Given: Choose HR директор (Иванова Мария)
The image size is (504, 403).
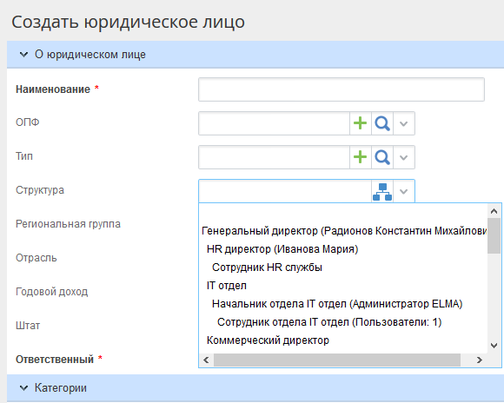Looking at the screenshot, I should pos(282,249).
